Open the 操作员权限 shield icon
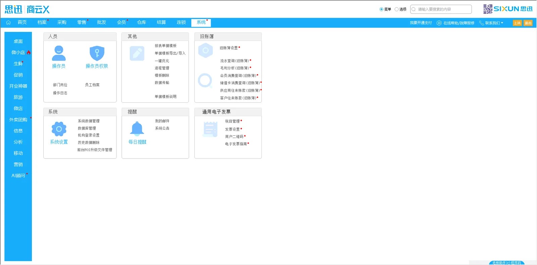Screen dimensions: 537x265 pos(97,53)
